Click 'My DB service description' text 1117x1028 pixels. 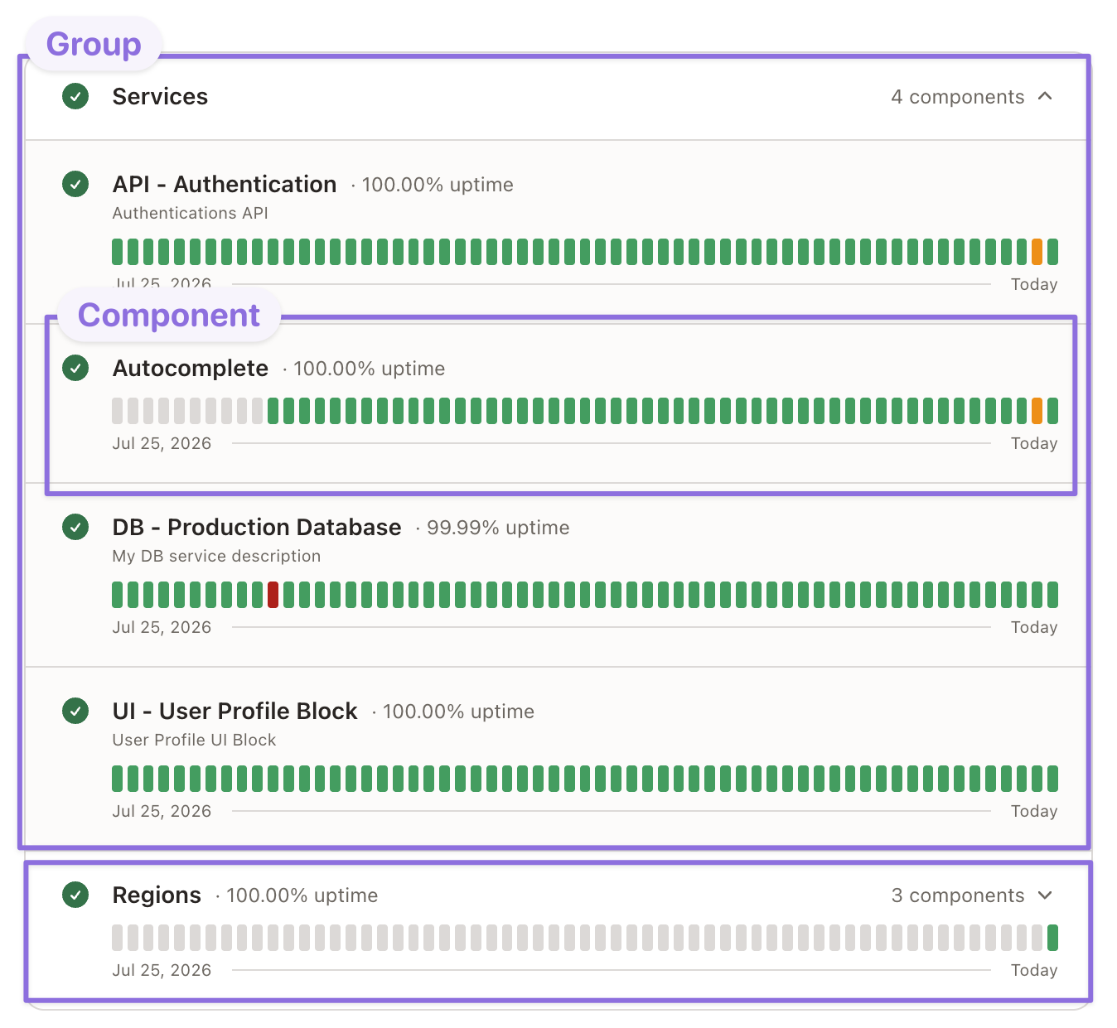(x=216, y=556)
